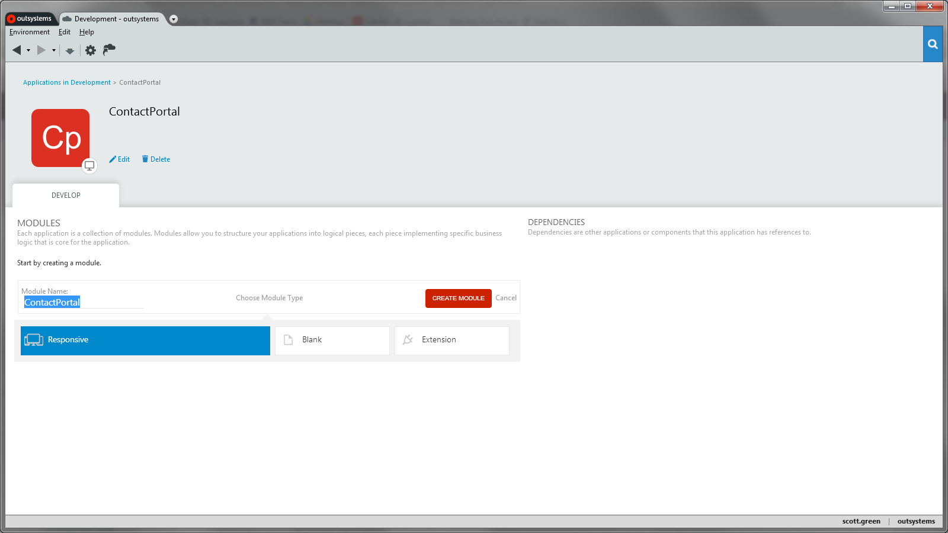The height and width of the screenshot is (533, 948).
Task: Expand the back button history dropdown
Action: click(27, 50)
